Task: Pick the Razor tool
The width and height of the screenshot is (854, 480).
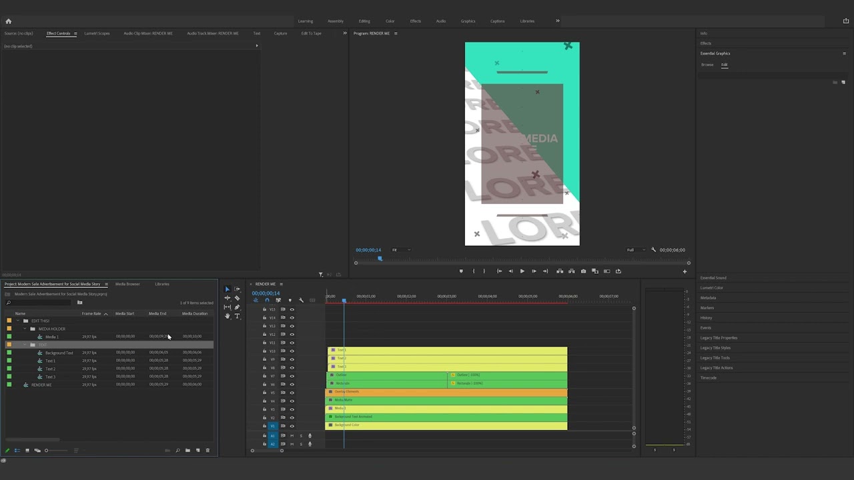Action: coord(237,298)
